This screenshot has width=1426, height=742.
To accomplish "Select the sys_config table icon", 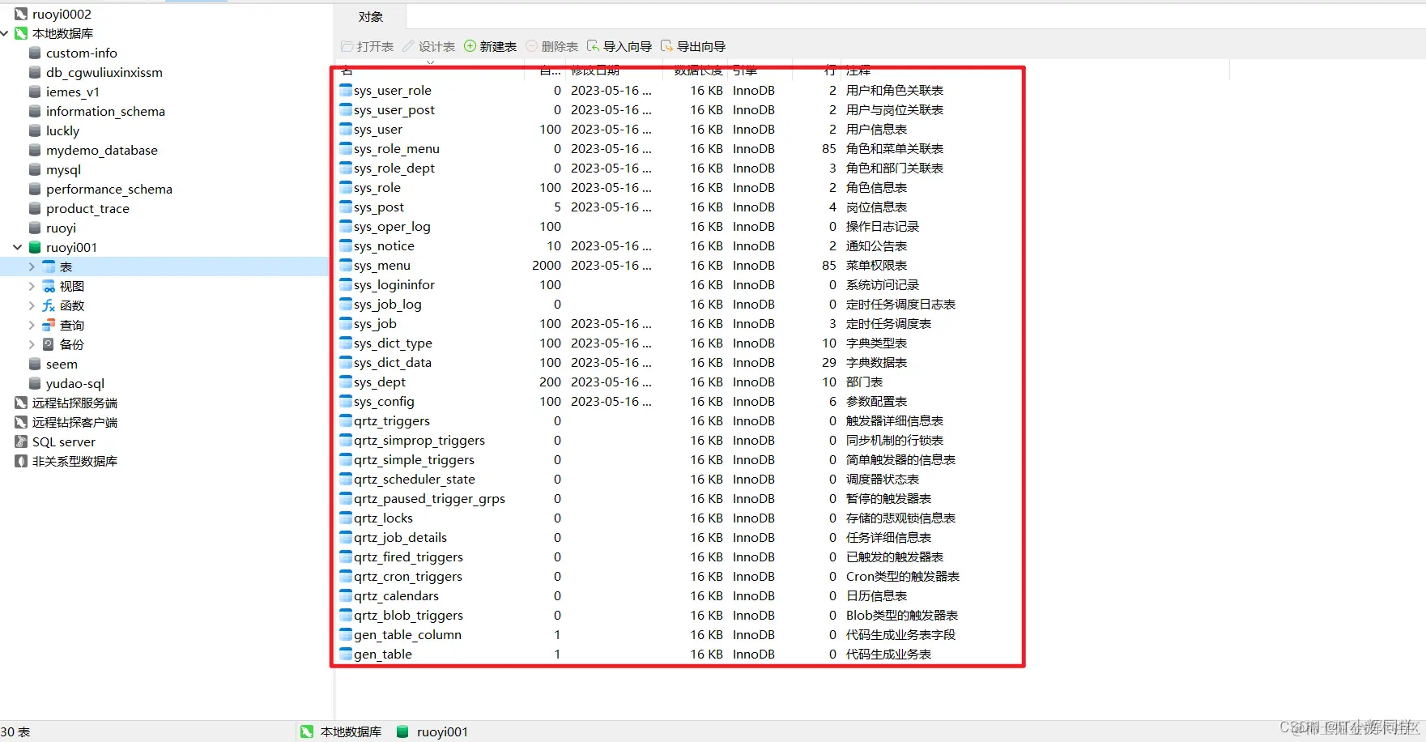I will 346,401.
